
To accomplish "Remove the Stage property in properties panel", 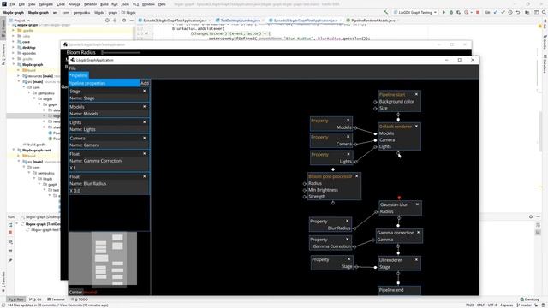I will pyautogui.click(x=145, y=91).
